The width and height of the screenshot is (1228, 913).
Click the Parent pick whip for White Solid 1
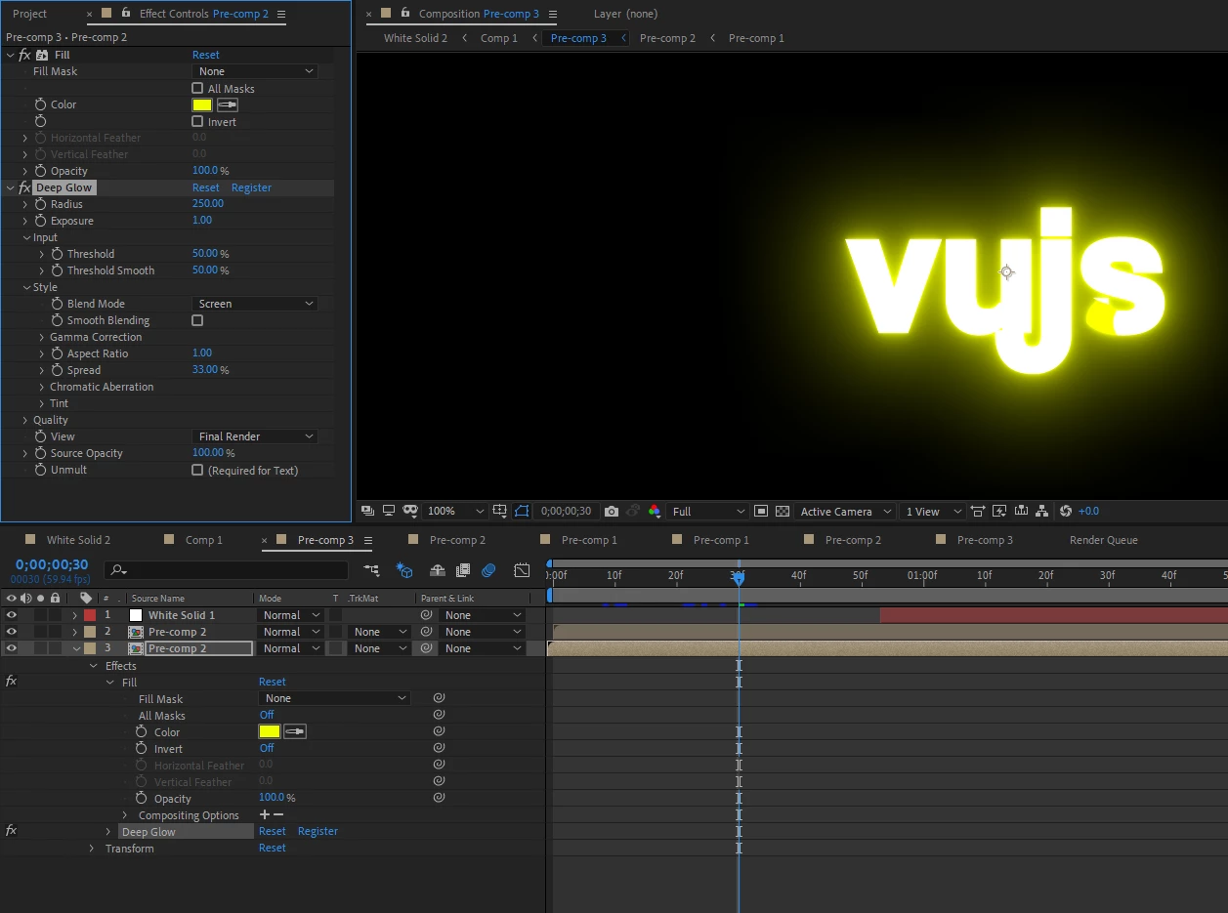[426, 615]
